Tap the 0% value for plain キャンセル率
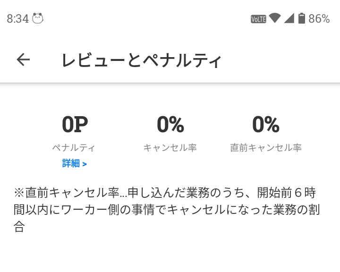The height and width of the screenshot is (272, 340). (x=170, y=125)
